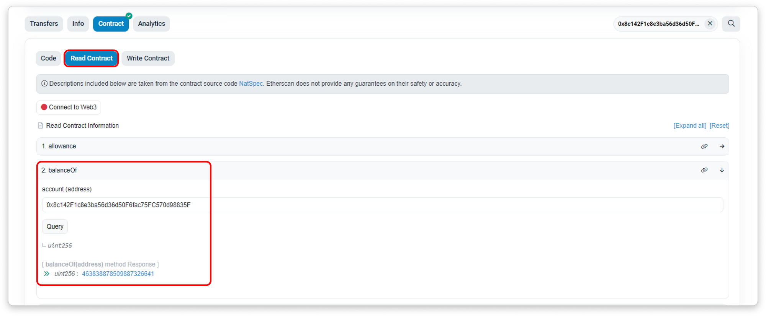Viewport: 766px width, 316px height.
Task: Switch to the Info tab
Action: (x=78, y=24)
